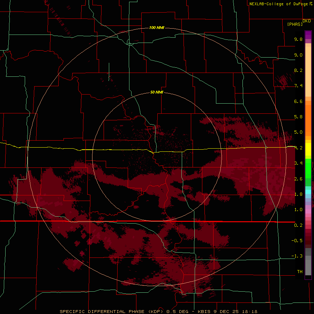Screen dimensions: 314x314
Task: Click the bright green color bar segment
Action: (x=308, y=169)
